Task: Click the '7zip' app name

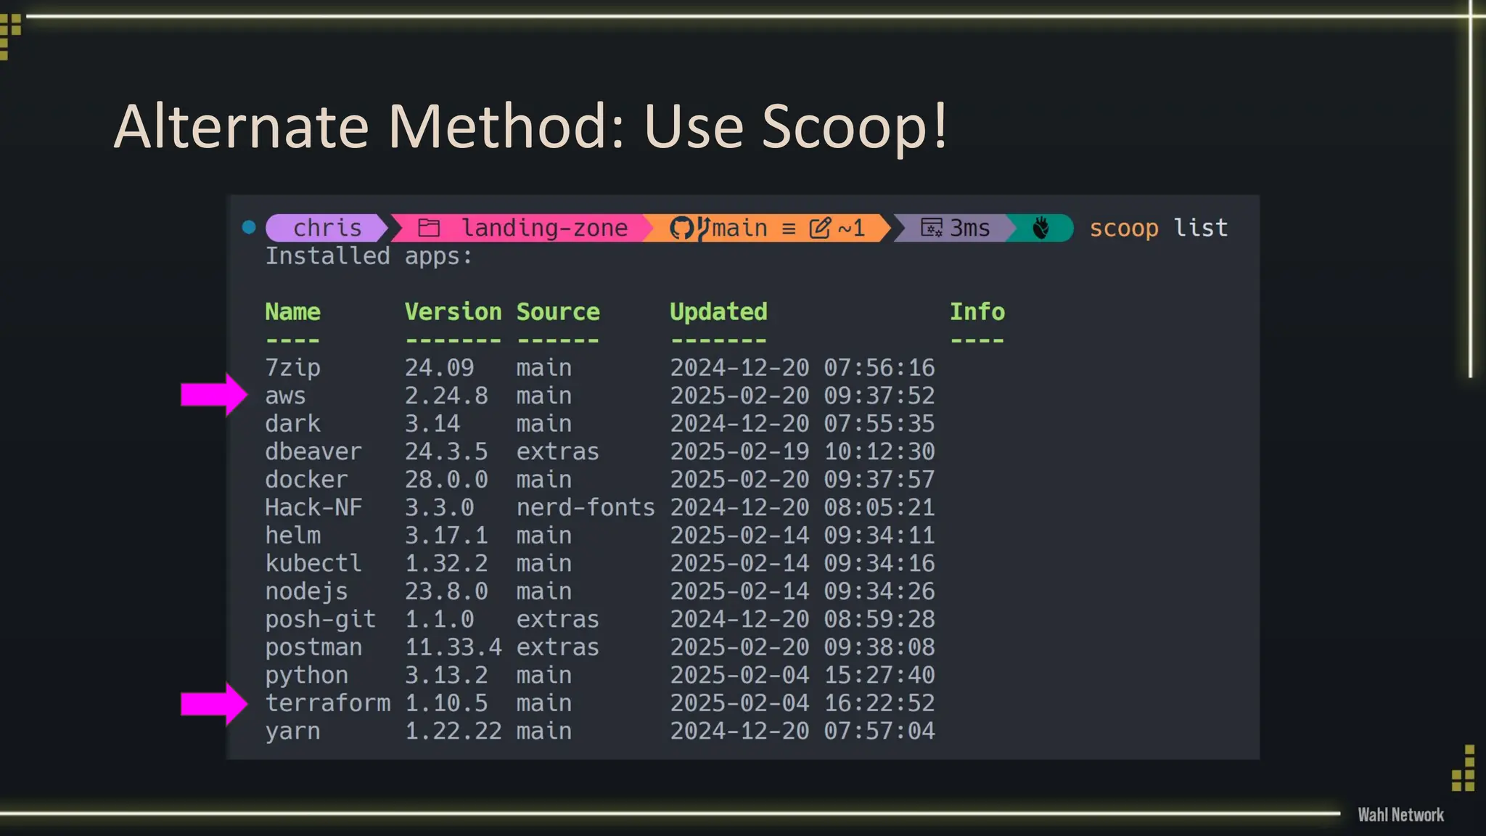Action: coord(292,368)
